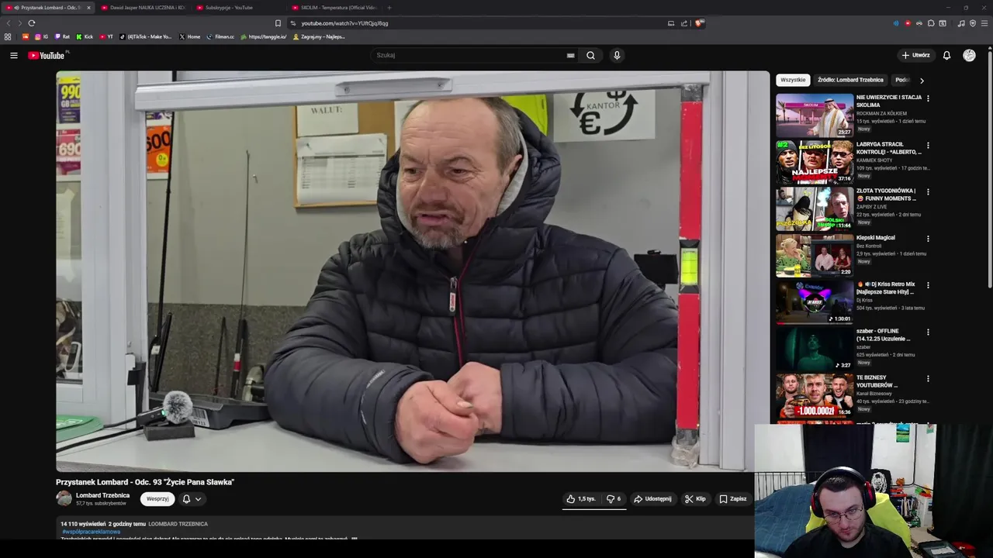
Task: Open picture-in-picture icon in address bar
Action: tap(671, 23)
